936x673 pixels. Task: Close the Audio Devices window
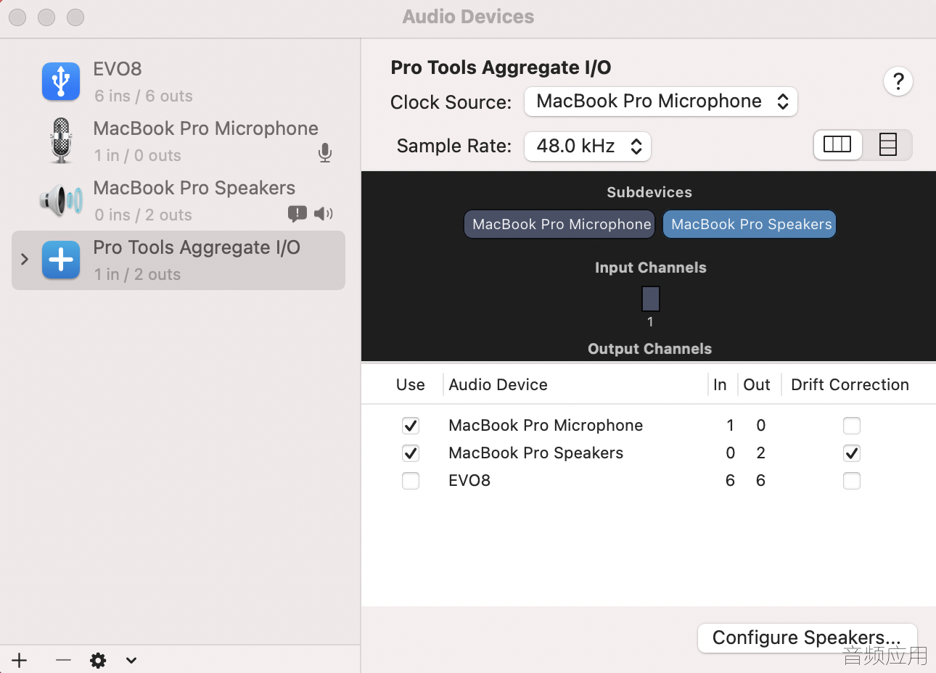pyautogui.click(x=18, y=17)
